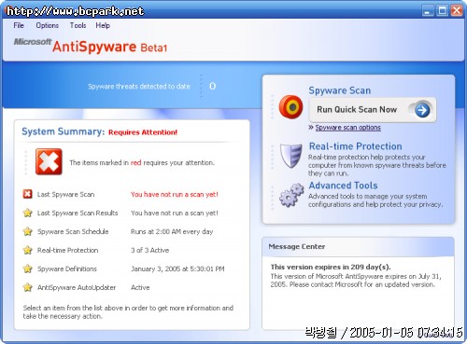The width and height of the screenshot is (467, 344).
Task: Select the Real-time Protection summary row label
Action: click(67, 251)
